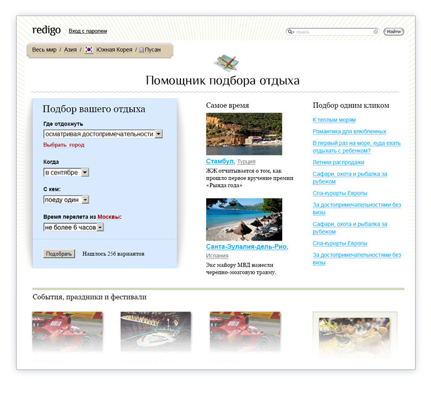431x399 pixels.
Task: Open the 'Вход с паролем' login link
Action: (x=87, y=31)
